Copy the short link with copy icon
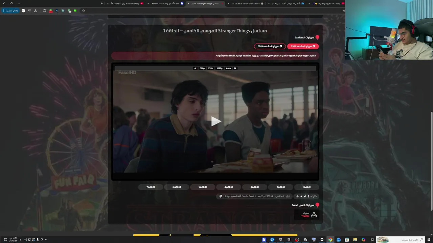 221,196
